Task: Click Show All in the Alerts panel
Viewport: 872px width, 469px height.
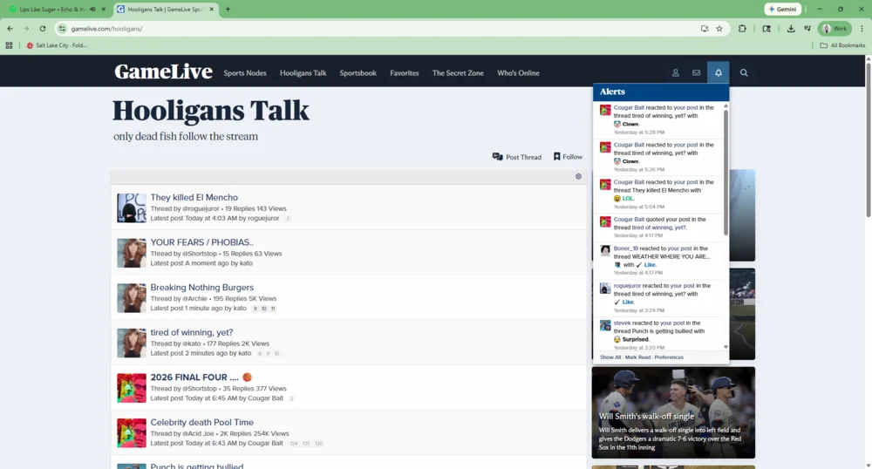Action: [610, 357]
